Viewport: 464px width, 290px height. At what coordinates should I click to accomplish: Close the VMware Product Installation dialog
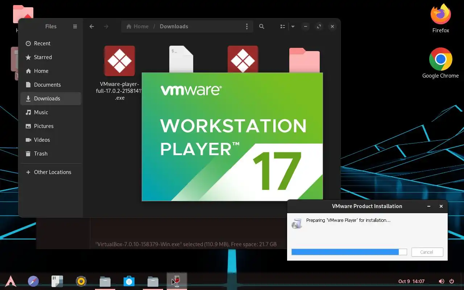441,206
